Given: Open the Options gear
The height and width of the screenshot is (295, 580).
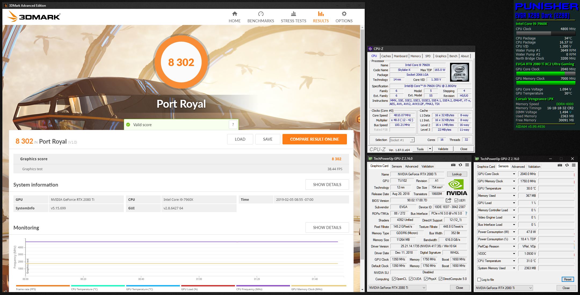Looking at the screenshot, I should [344, 14].
